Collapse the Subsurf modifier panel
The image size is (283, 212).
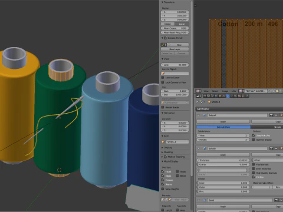199,115
